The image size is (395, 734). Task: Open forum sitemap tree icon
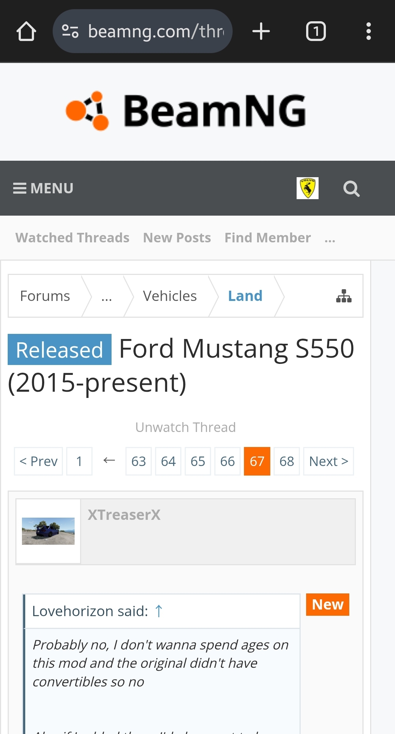tap(344, 296)
